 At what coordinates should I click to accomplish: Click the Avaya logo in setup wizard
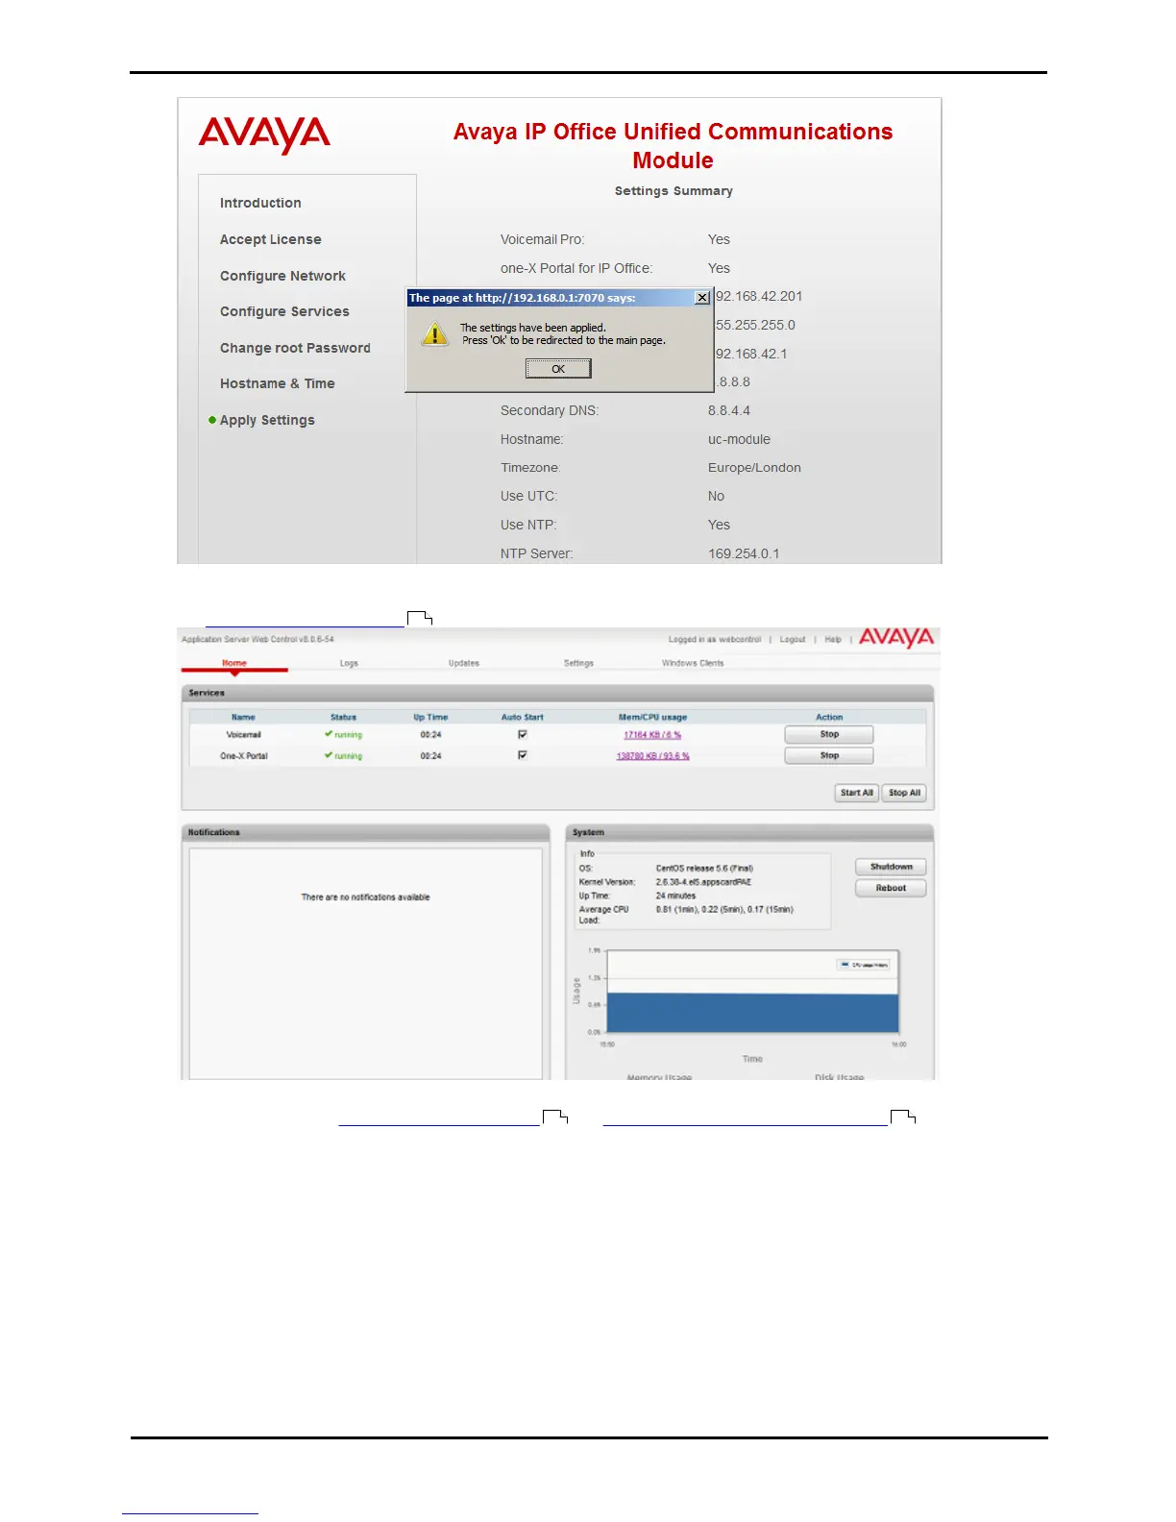264,135
